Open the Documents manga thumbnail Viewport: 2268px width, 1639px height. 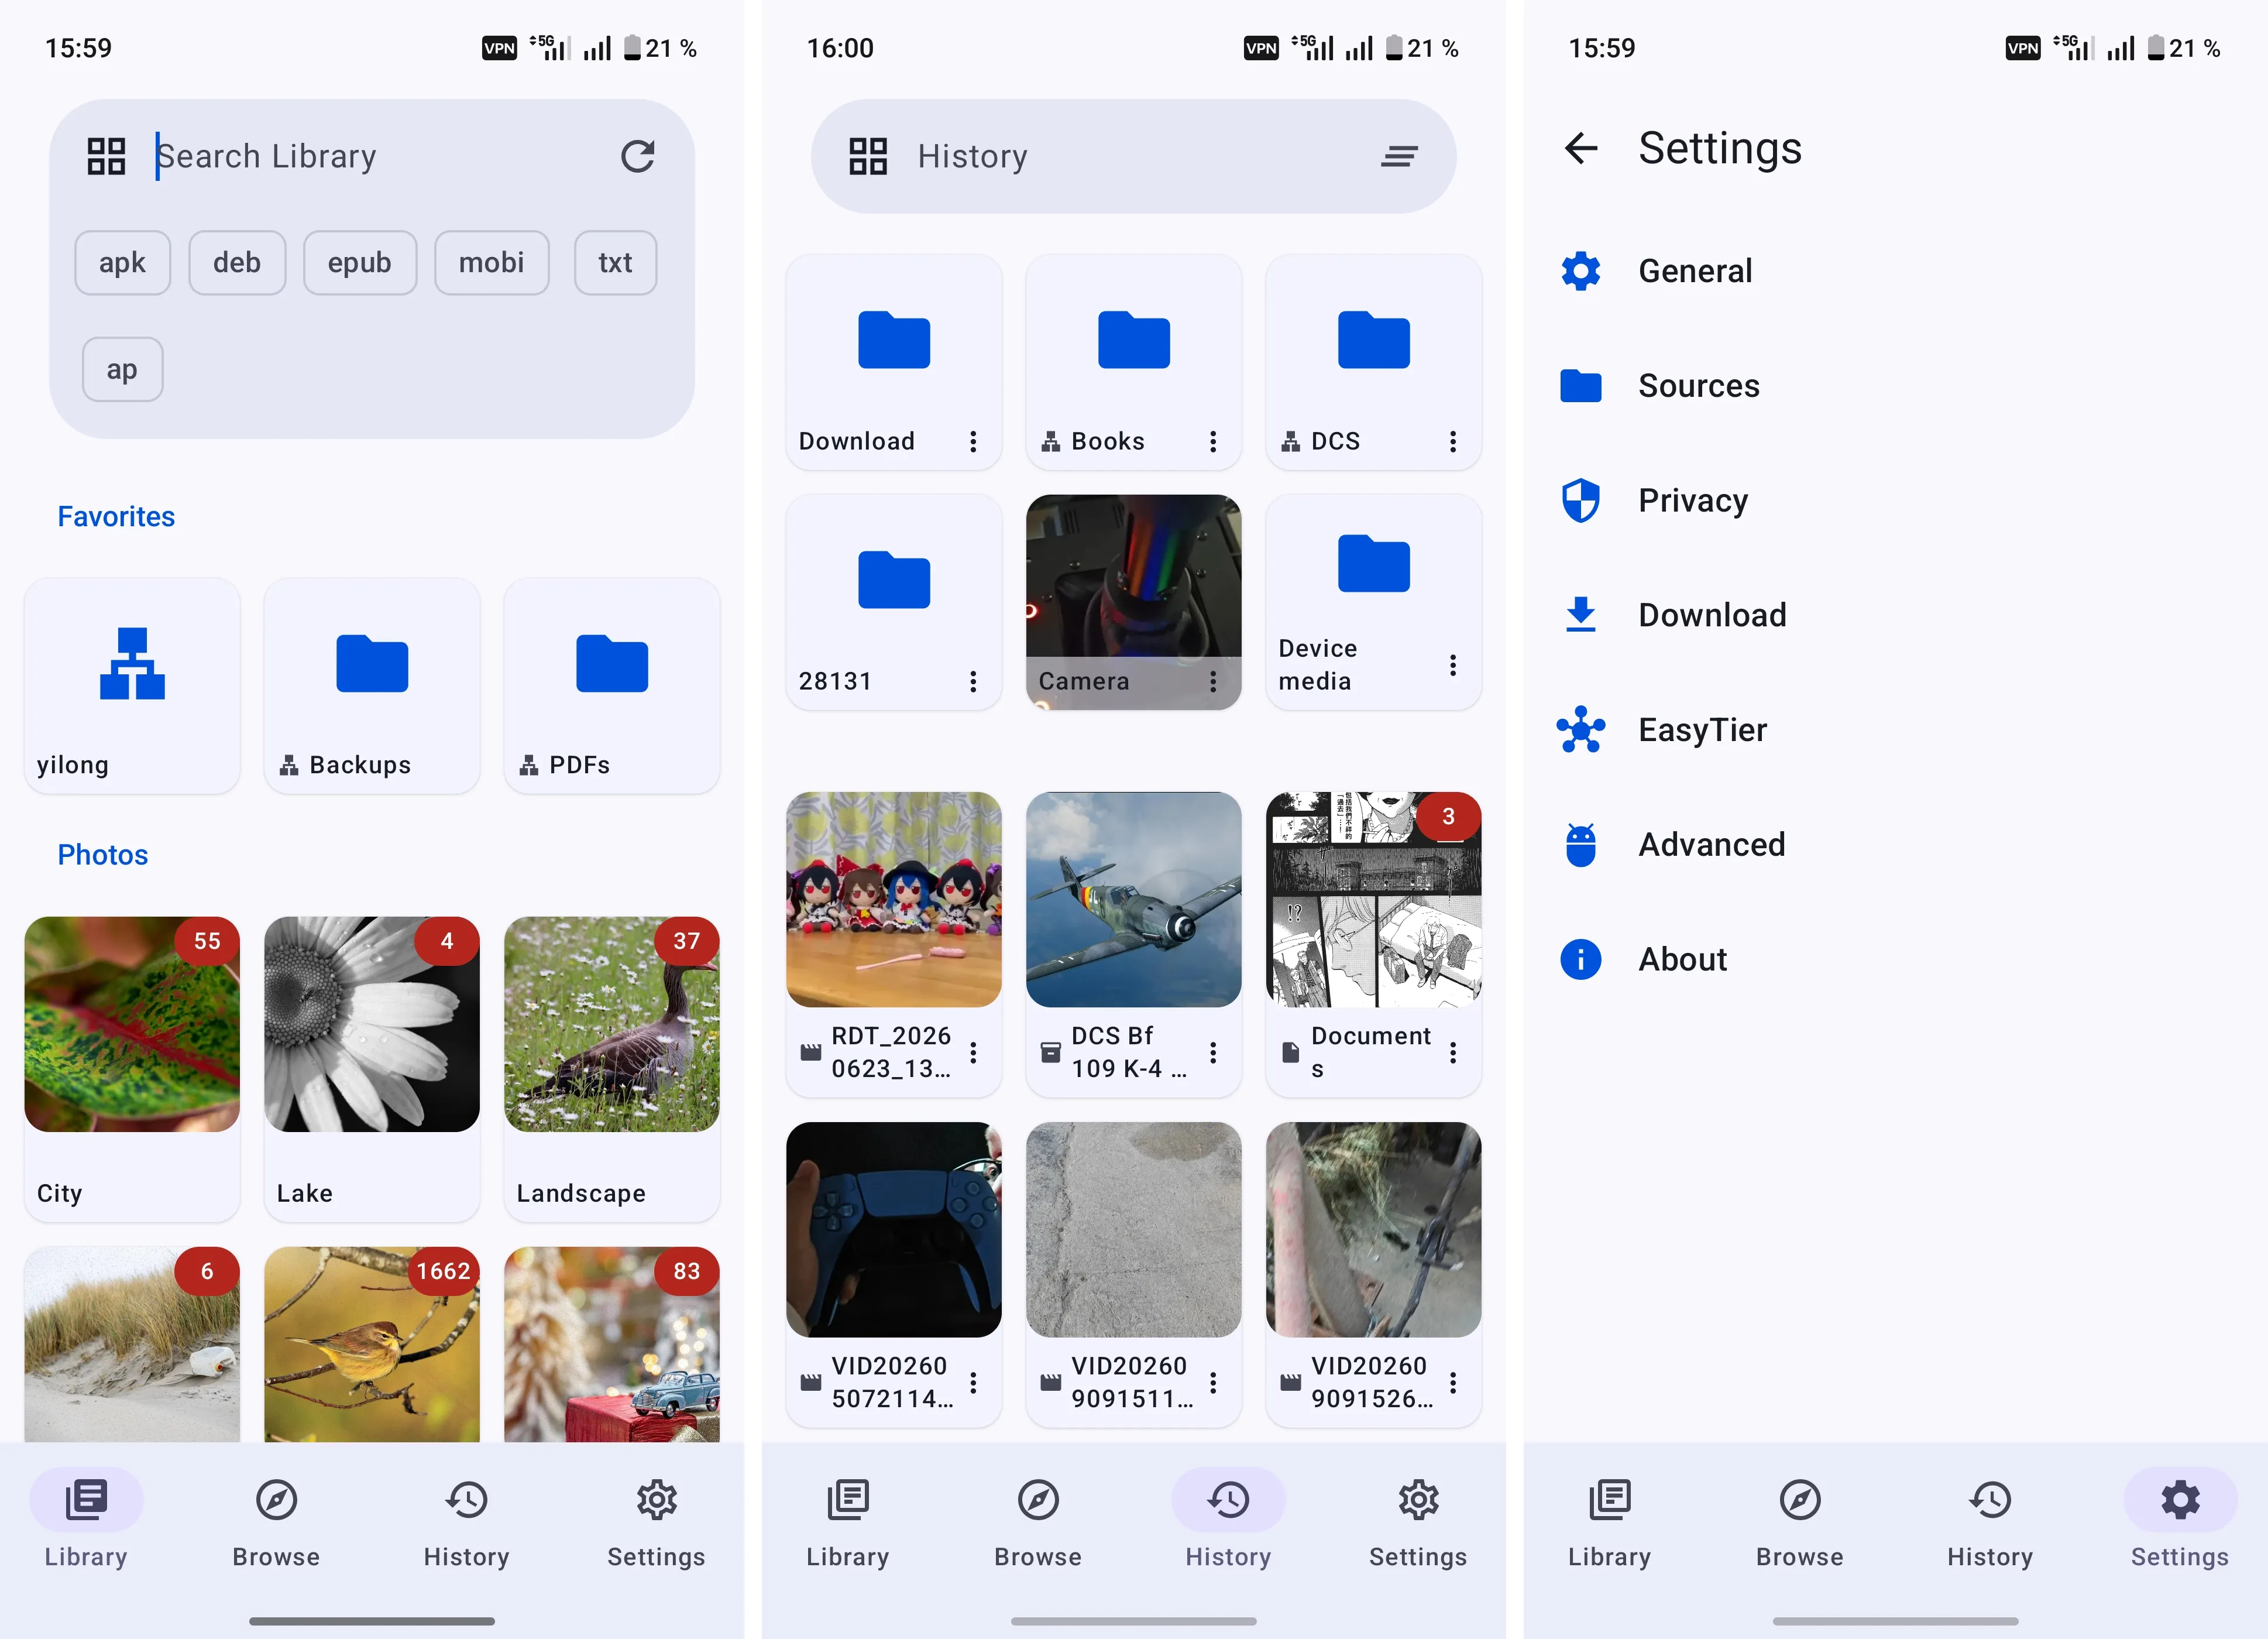coord(1373,900)
